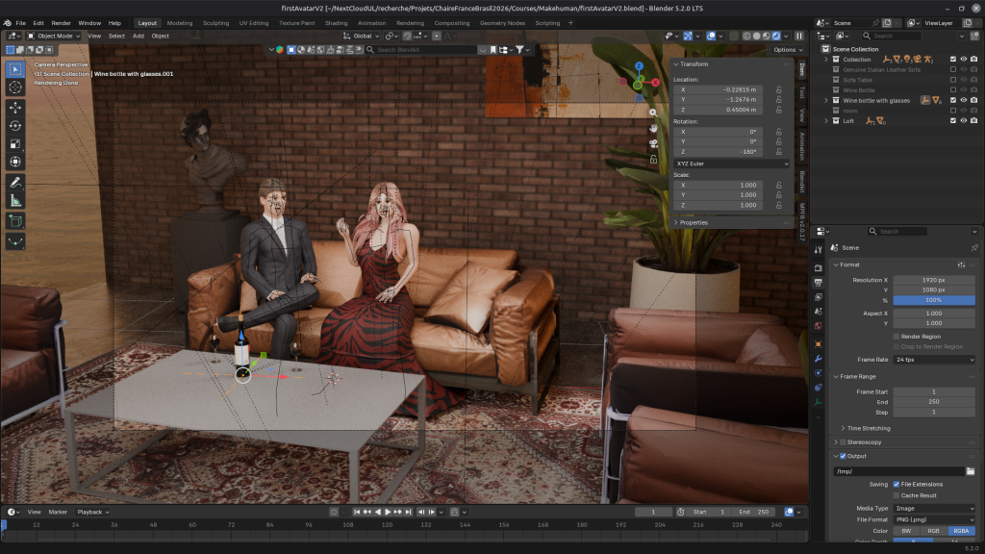985x554 pixels.
Task: Click the pan view hand icon
Action: [x=653, y=128]
